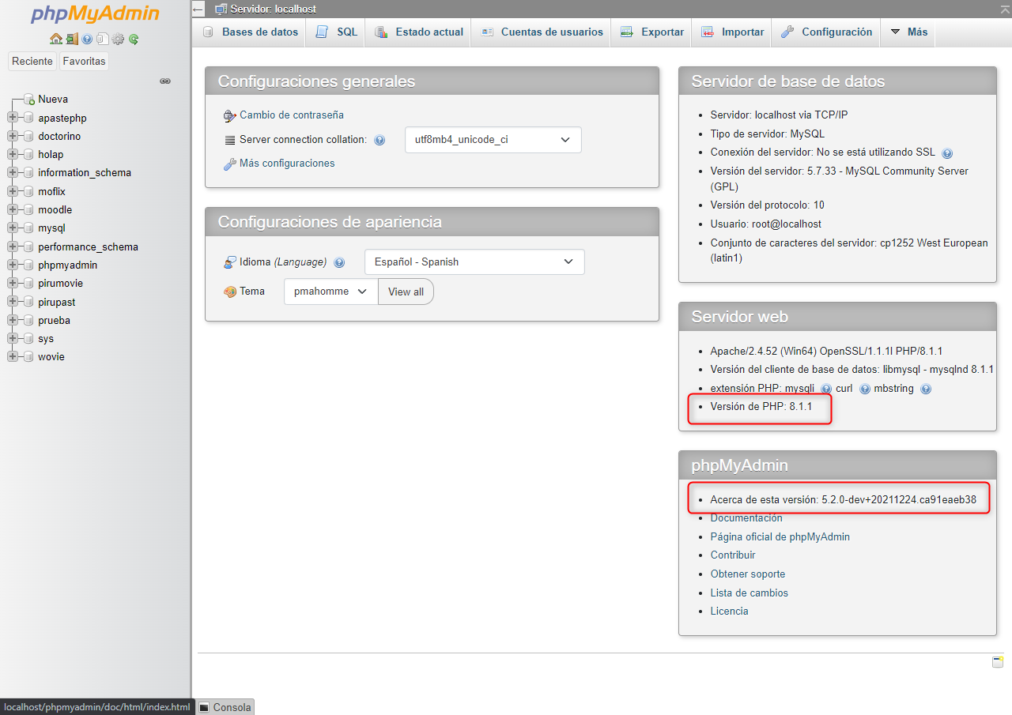Image resolution: width=1012 pixels, height=715 pixels.
Task: Open navigation panel settings gear icon
Action: click(x=118, y=39)
